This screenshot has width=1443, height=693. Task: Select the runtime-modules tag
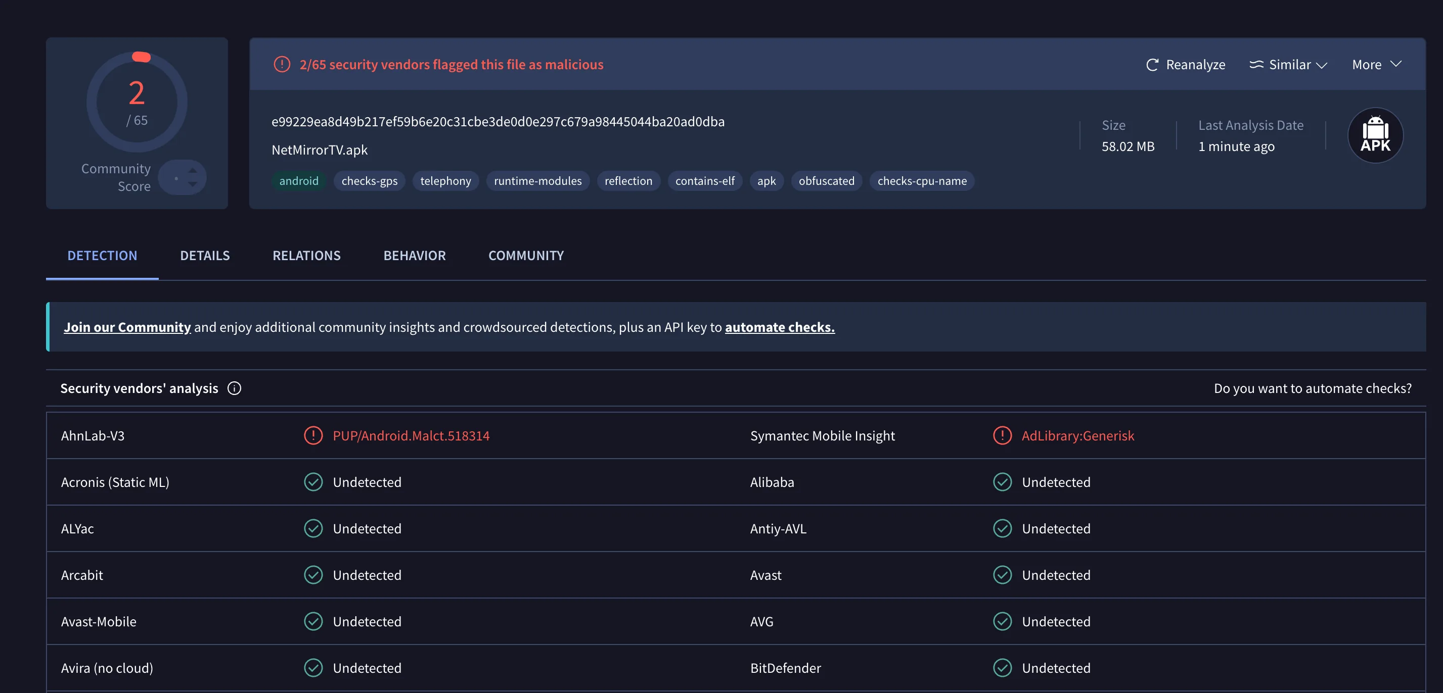[538, 181]
